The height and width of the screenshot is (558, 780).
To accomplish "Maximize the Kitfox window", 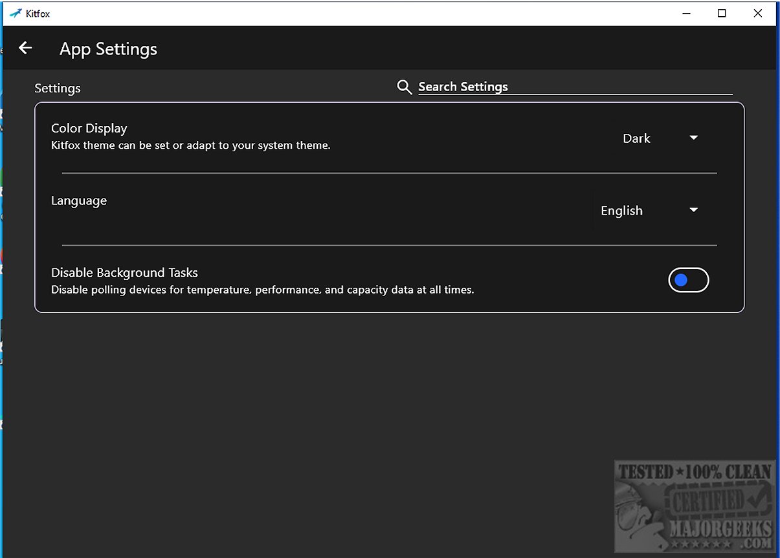I will pos(722,13).
